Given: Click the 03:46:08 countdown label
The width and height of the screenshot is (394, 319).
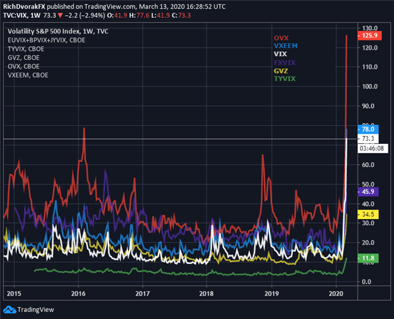Looking at the screenshot, I should (x=372, y=148).
